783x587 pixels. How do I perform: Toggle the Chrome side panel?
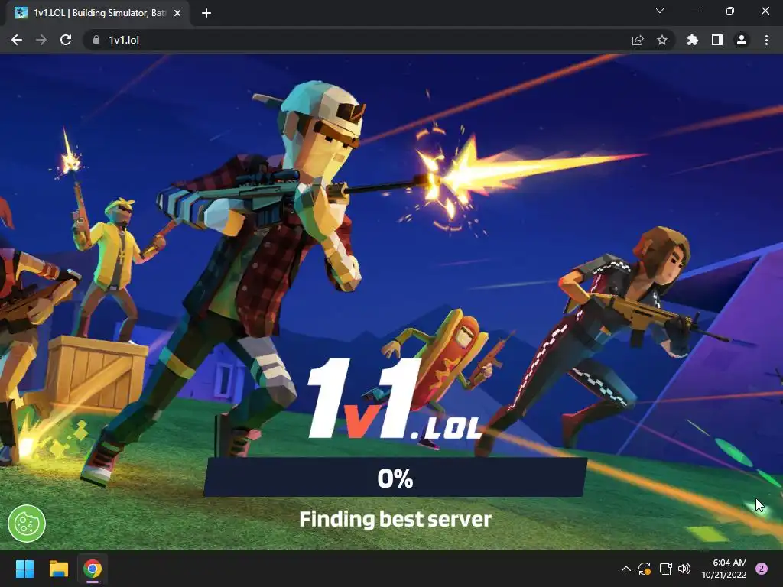[717, 40]
